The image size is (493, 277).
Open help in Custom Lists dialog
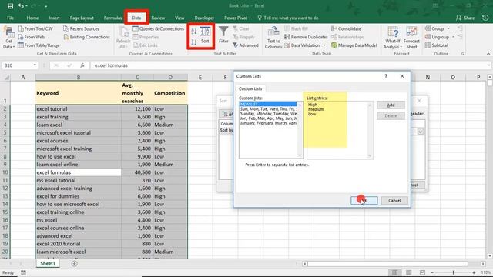pyautogui.click(x=386, y=76)
